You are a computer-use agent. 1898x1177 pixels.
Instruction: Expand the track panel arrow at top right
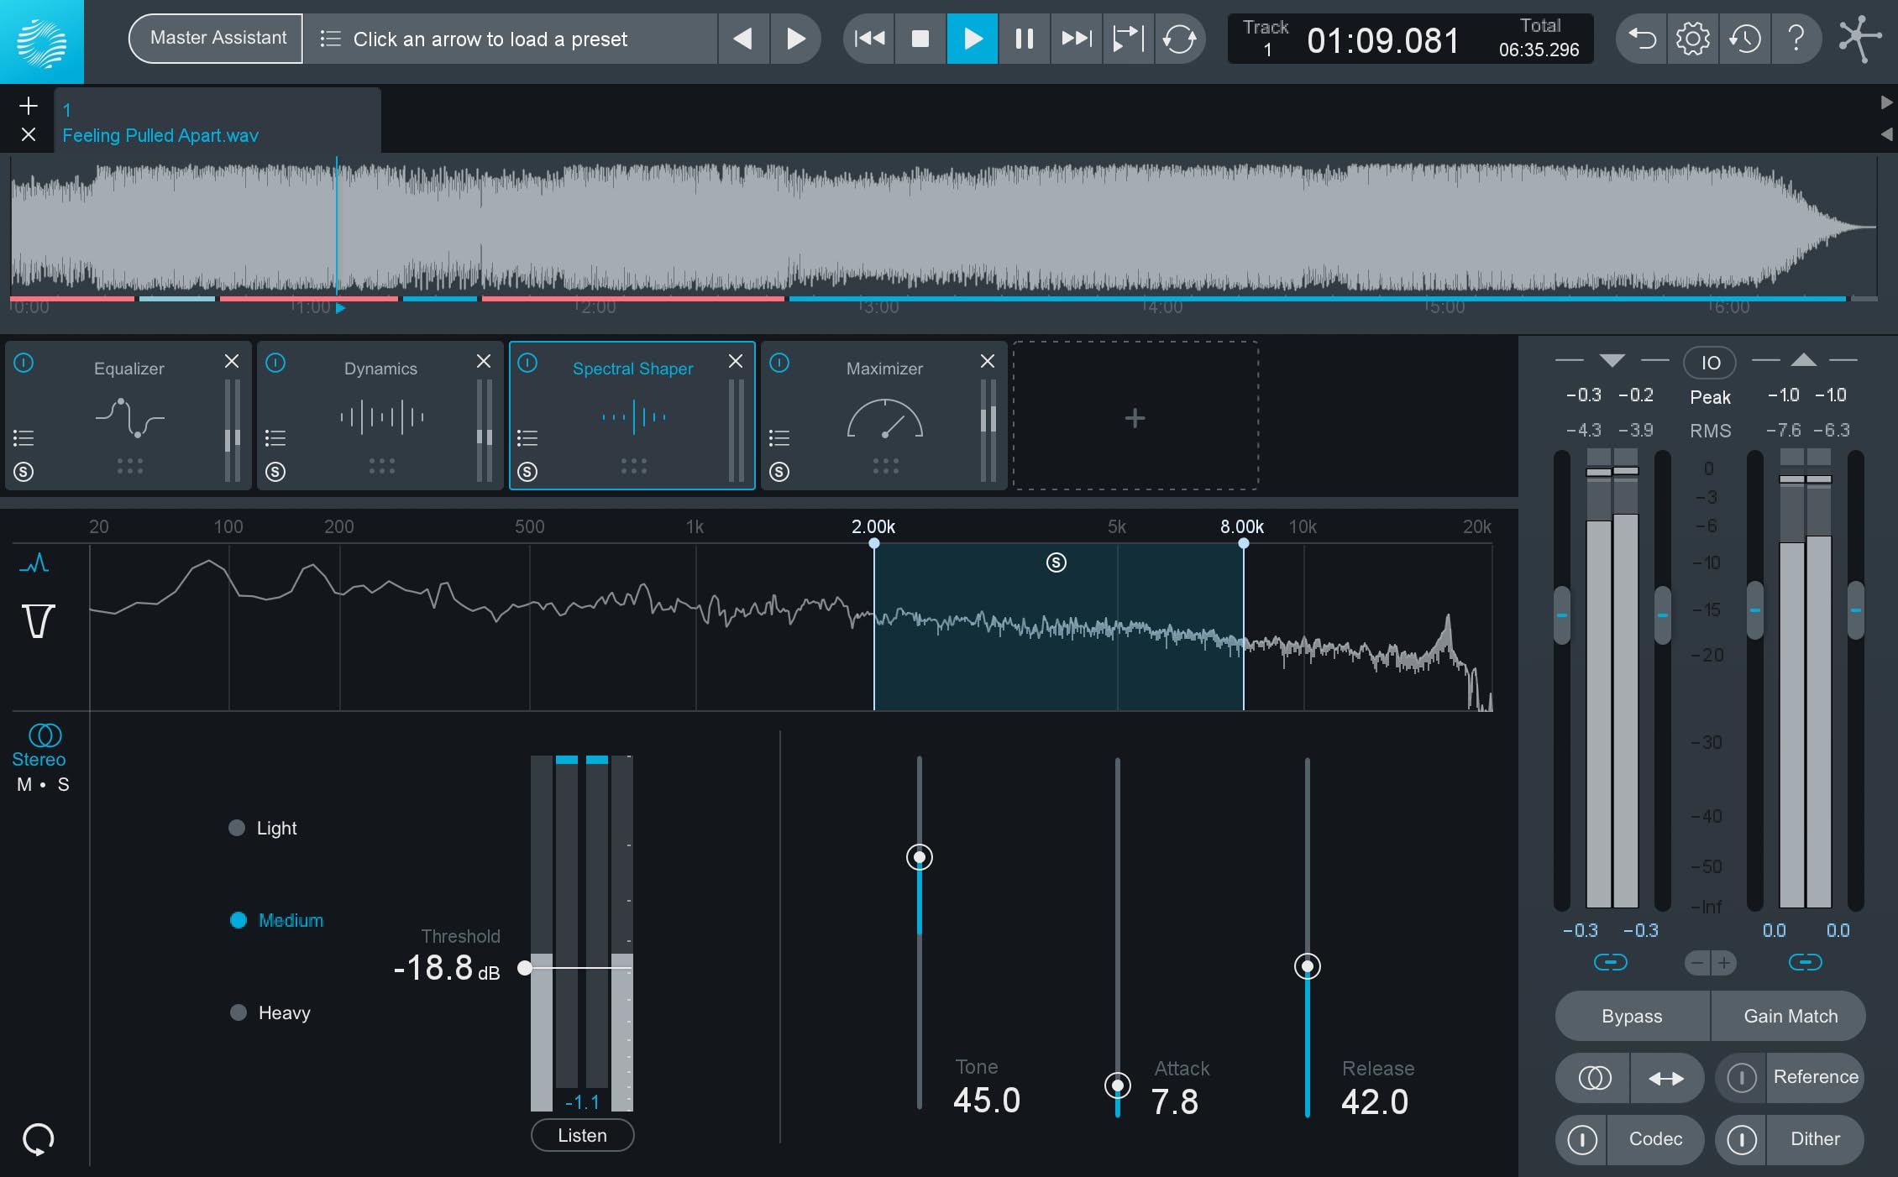[x=1886, y=102]
